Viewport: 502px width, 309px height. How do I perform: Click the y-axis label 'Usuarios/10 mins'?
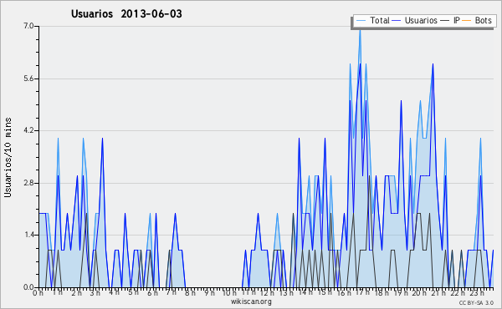point(8,158)
